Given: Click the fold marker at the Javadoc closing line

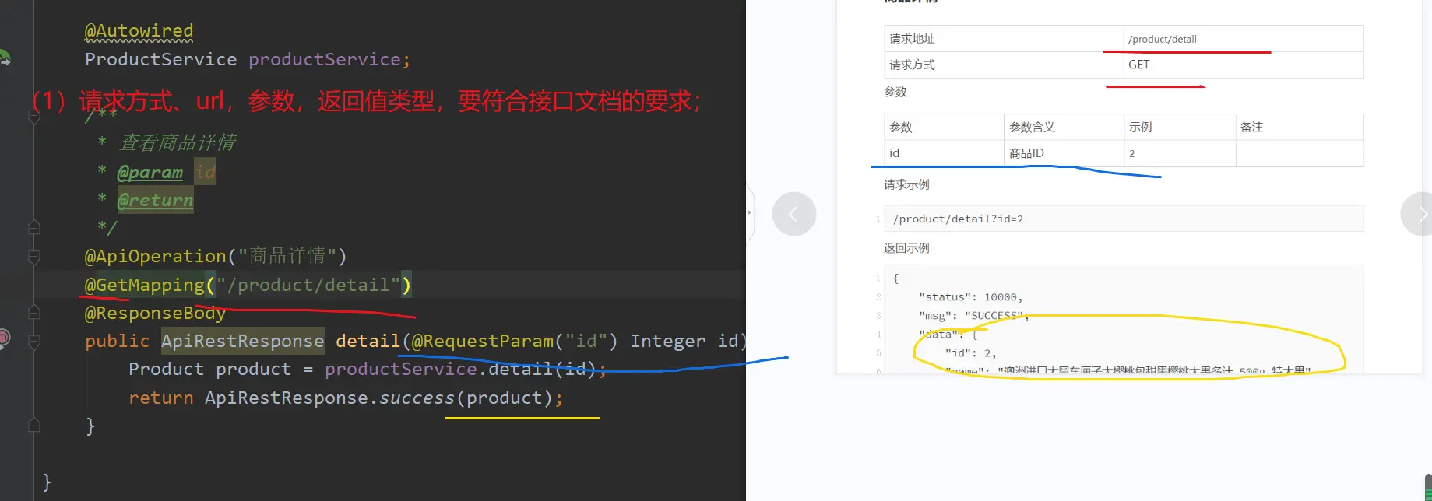Looking at the screenshot, I should point(34,227).
